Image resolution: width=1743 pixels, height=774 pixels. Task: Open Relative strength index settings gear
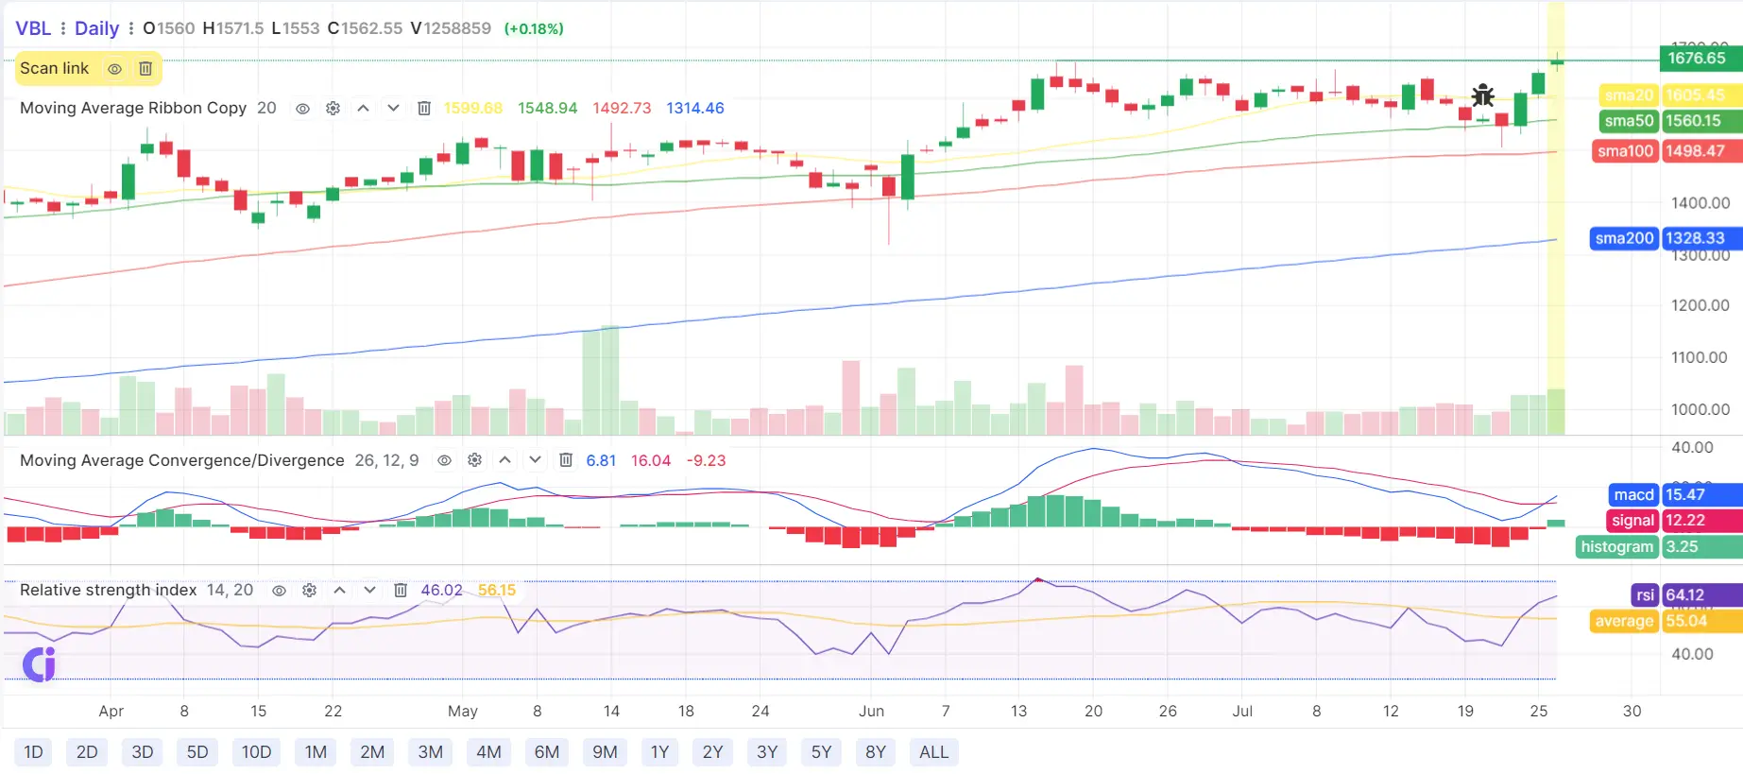[x=309, y=591]
